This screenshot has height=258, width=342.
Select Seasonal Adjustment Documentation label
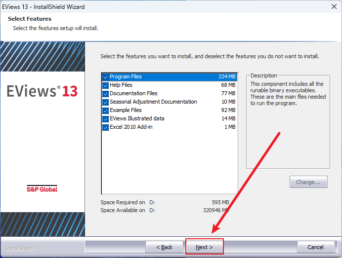[x=153, y=102]
